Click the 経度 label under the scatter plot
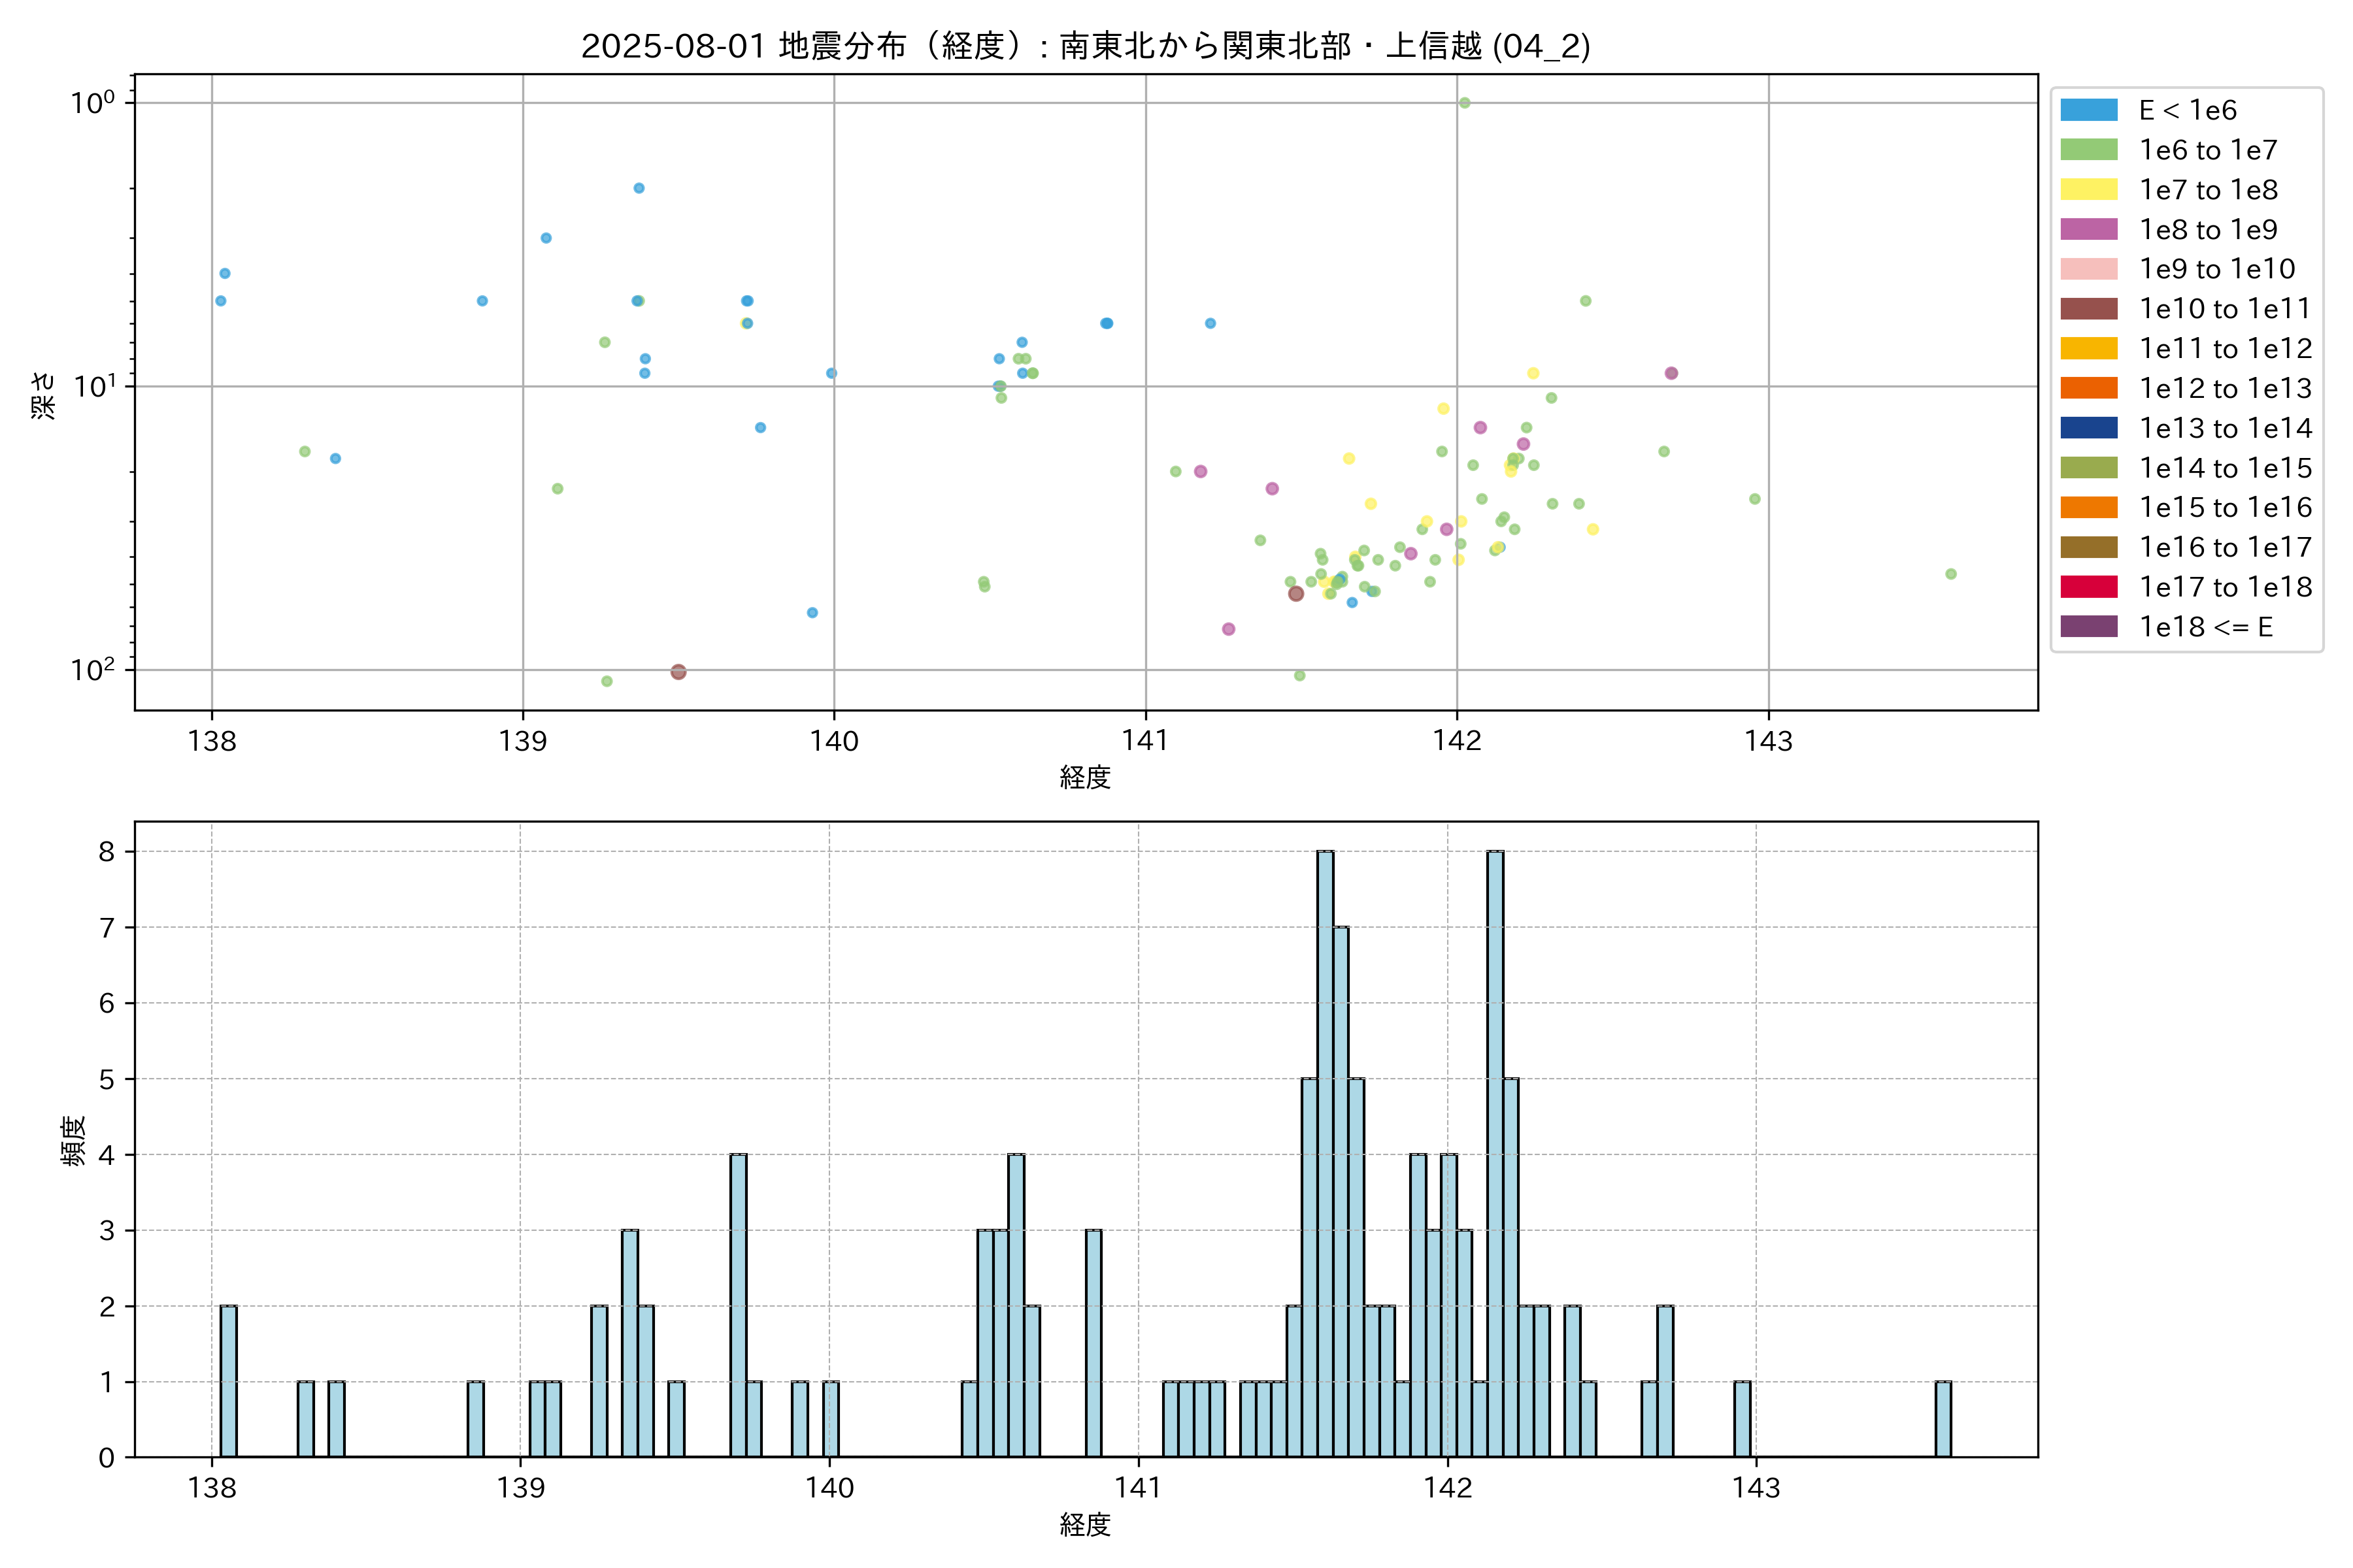The width and height of the screenshot is (2353, 1568). tap(1086, 777)
